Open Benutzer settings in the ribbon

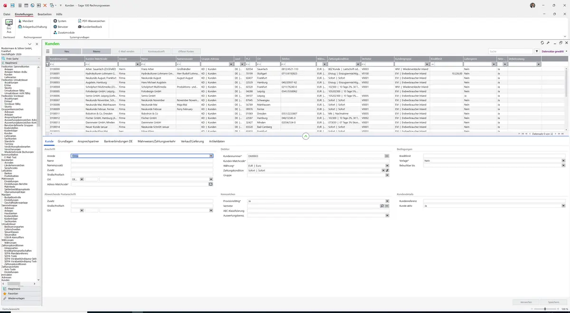61,27
